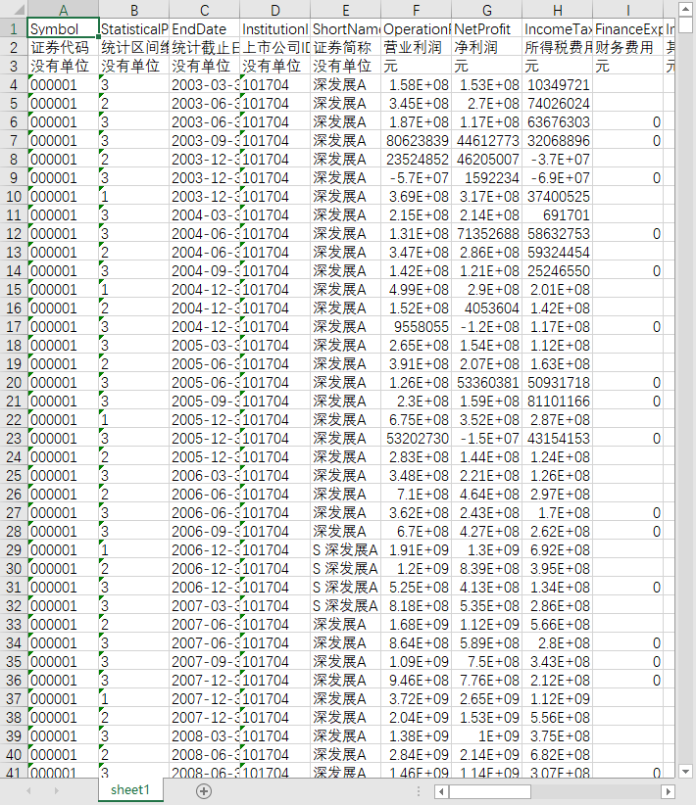
Task: Select column D header
Action: 275,10
